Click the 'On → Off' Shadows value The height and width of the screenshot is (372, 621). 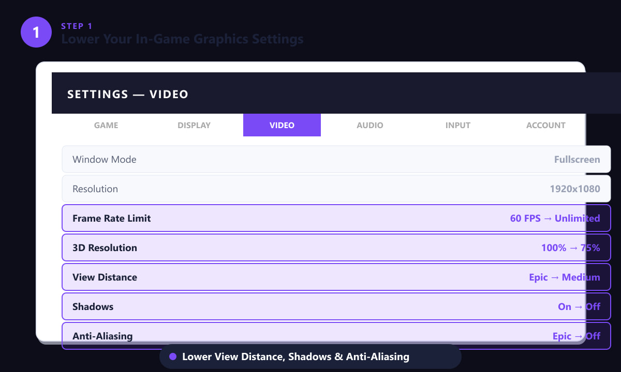point(579,306)
